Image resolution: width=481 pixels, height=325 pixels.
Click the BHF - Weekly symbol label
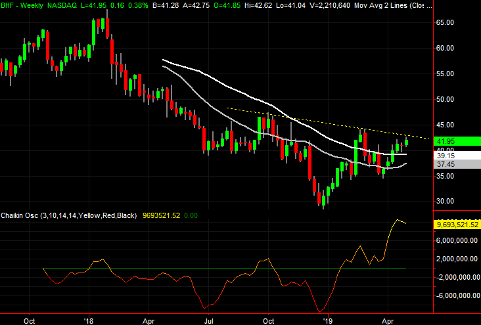tap(22, 5)
